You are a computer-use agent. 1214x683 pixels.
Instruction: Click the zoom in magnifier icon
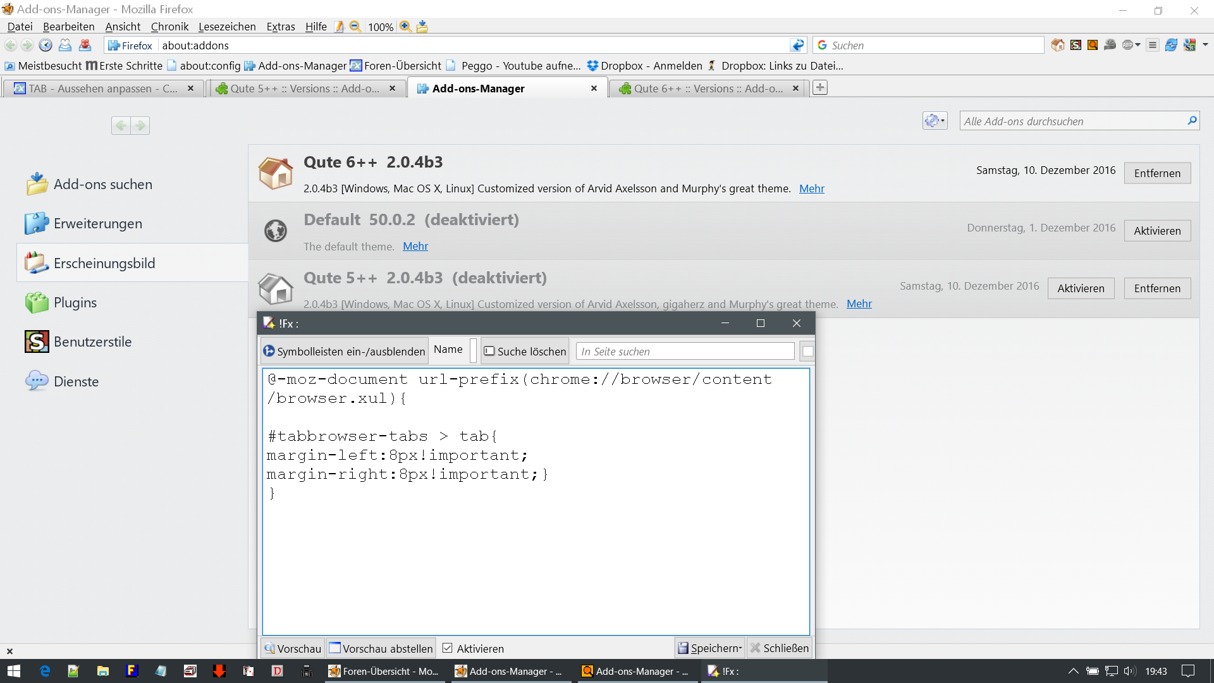[x=405, y=27]
